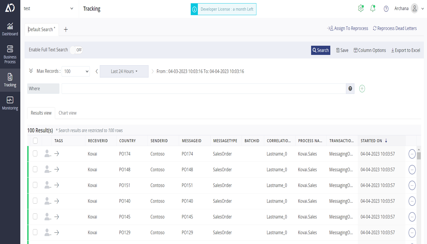Open row actions for PO129
The image size is (427, 244).
pyautogui.click(x=412, y=233)
